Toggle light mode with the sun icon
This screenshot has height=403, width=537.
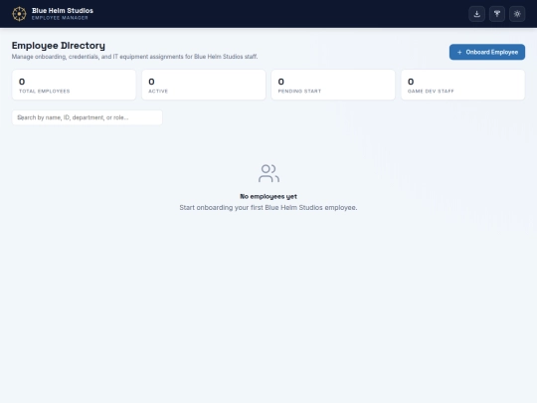point(517,14)
